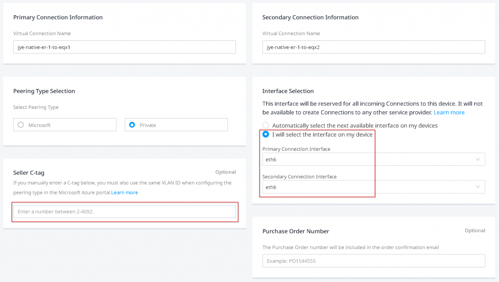This screenshot has height=282, width=499.
Task: Focus the Purchase Order Number input field
Action: click(x=373, y=261)
